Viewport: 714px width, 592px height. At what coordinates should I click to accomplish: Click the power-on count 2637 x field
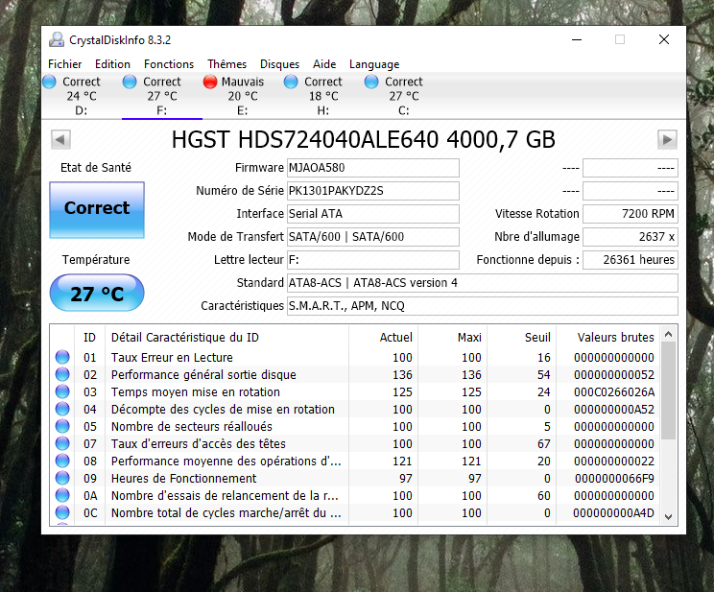point(631,237)
